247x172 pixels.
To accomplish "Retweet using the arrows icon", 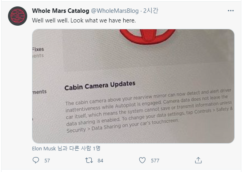I will 90,160.
